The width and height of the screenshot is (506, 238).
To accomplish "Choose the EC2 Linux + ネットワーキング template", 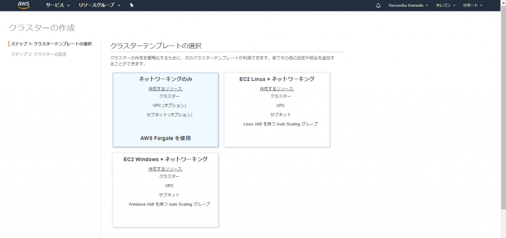I will [277, 110].
